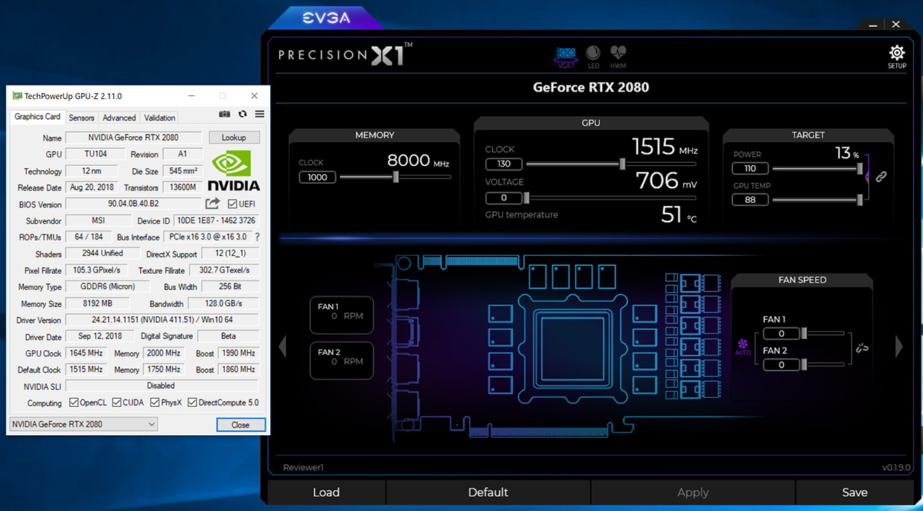923x511 pixels.
Task: Click the NVIDIA SLI field showing Disabled
Action: point(162,386)
